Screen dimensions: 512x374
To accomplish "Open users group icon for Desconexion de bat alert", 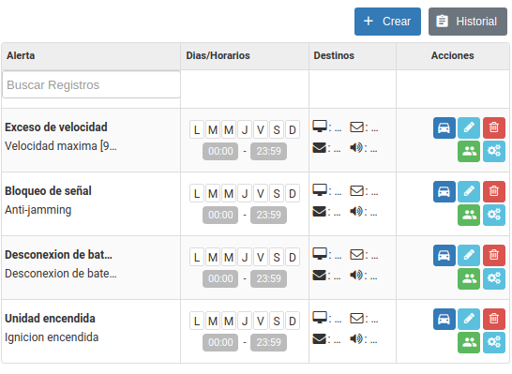I will [x=469, y=278].
